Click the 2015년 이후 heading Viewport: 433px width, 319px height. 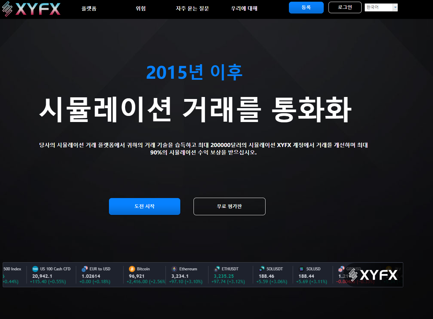pos(194,72)
